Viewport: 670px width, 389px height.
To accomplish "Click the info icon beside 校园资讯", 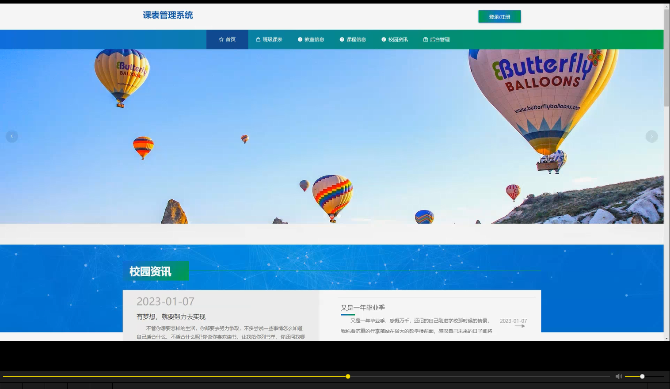I will pos(383,39).
